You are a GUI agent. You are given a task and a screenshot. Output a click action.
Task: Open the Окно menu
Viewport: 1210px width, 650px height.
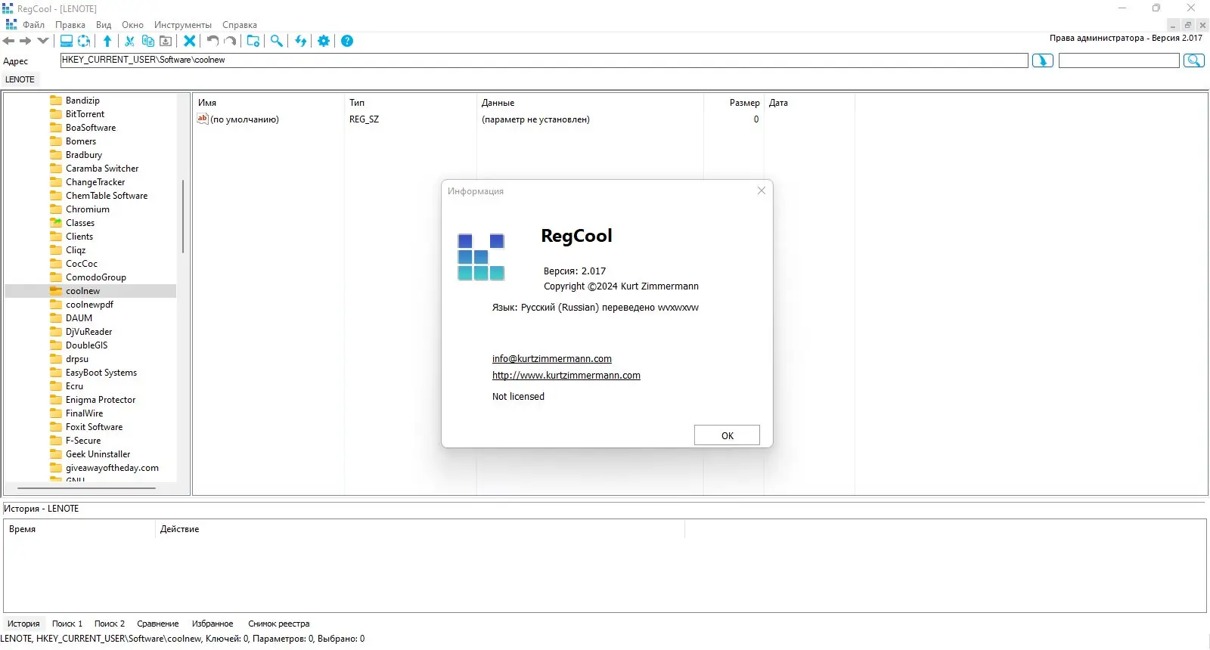pyautogui.click(x=133, y=25)
